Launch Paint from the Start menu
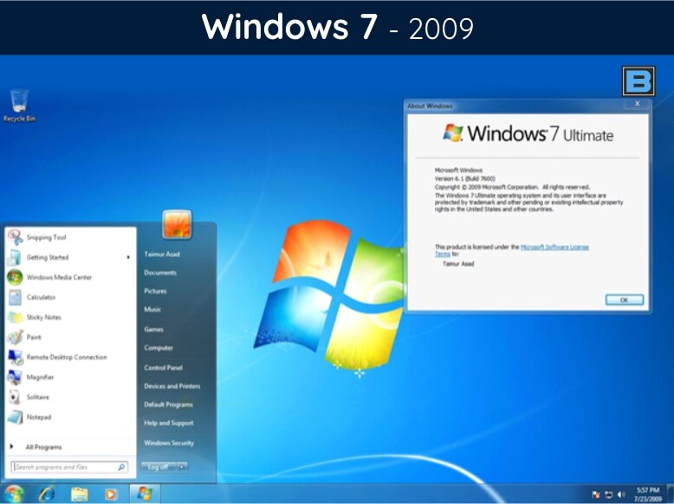674x504 pixels. 34,337
